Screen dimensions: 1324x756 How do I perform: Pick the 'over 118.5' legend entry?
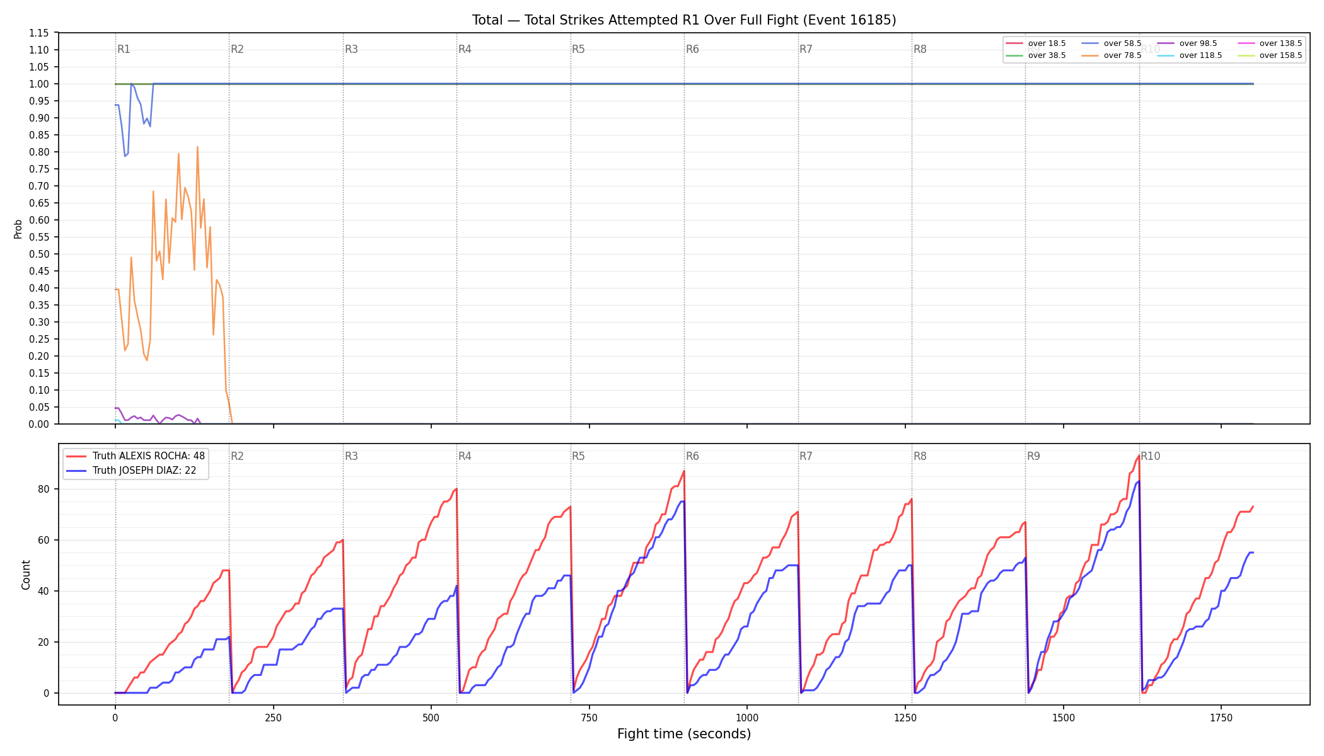(1190, 55)
